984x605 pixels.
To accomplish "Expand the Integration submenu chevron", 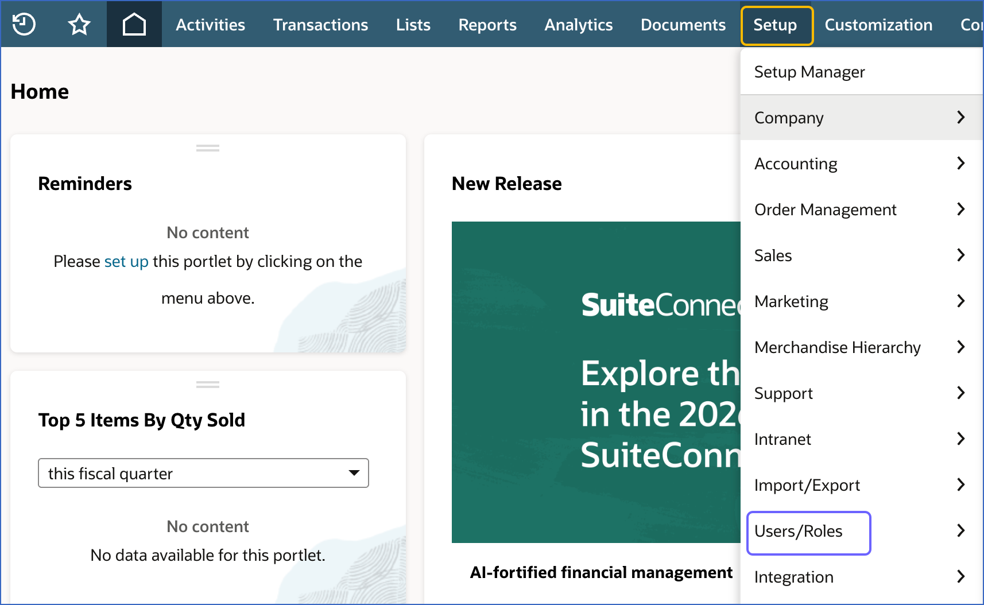I will click(x=960, y=577).
